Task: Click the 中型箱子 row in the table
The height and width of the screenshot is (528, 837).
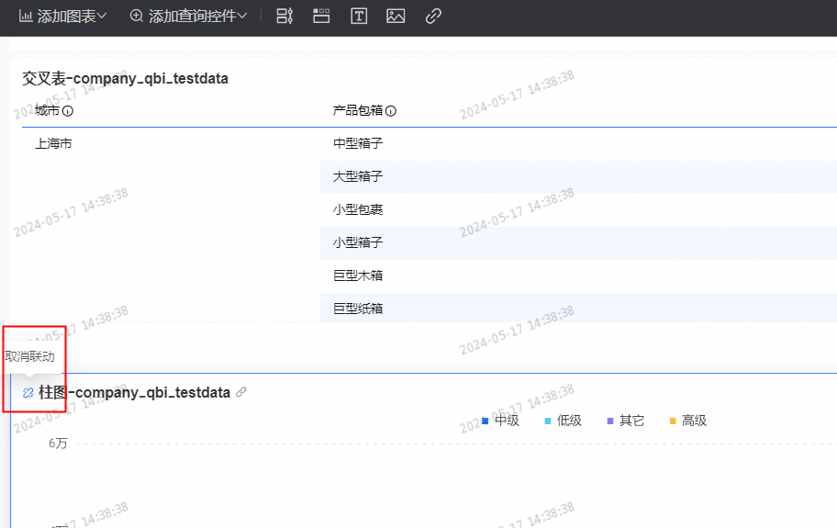Action: pos(358,143)
